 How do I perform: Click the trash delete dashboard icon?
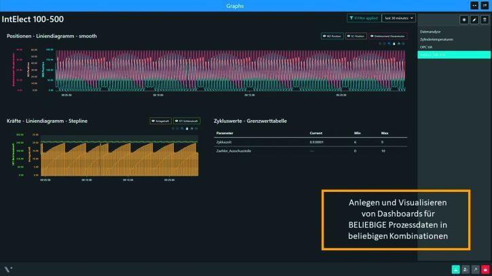(484, 20)
